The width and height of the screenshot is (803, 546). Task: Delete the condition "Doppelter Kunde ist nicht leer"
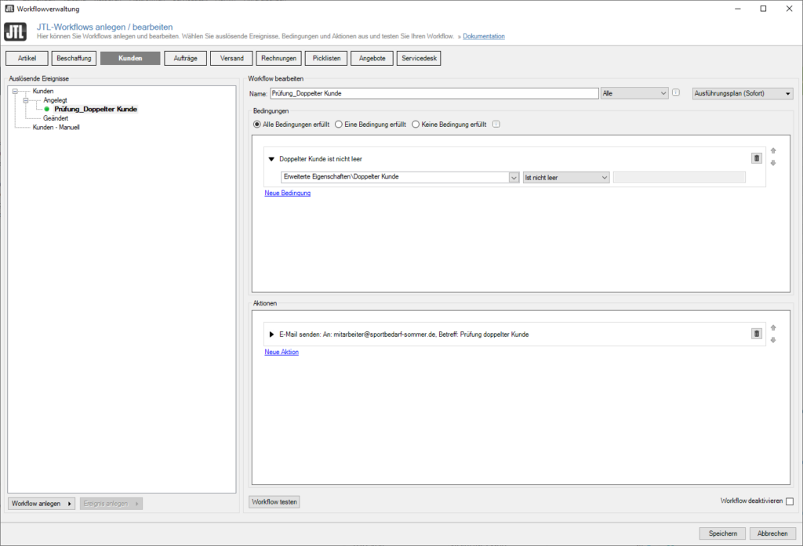[756, 158]
